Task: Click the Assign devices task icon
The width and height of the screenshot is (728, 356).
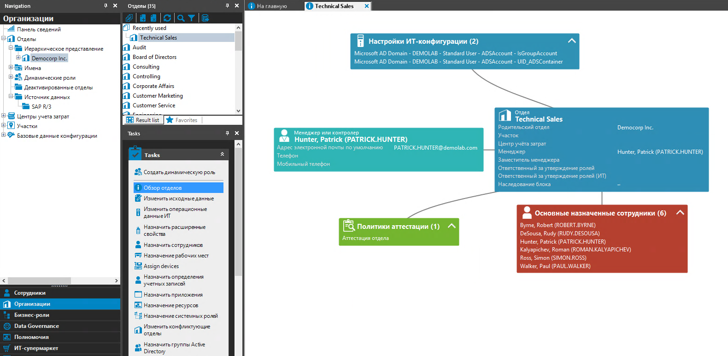Action: (138, 266)
